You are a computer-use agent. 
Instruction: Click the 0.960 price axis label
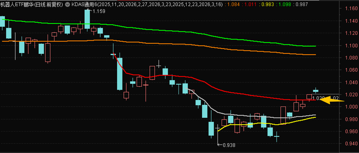coord(351,131)
